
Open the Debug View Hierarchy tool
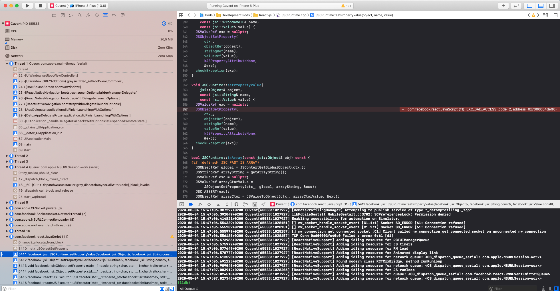pos(237,204)
